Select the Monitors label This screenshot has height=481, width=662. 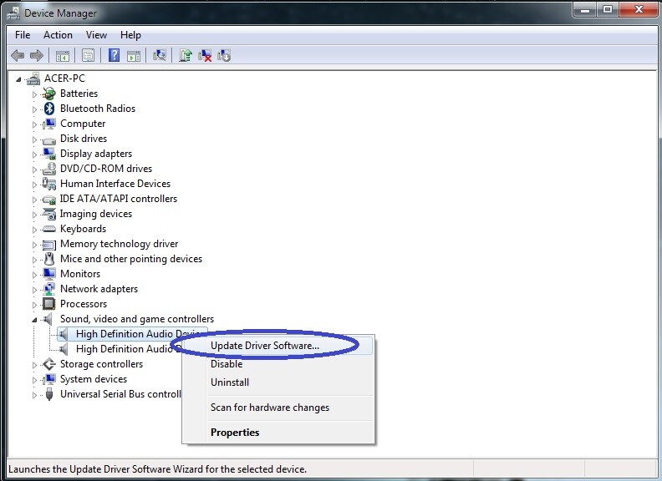[80, 274]
